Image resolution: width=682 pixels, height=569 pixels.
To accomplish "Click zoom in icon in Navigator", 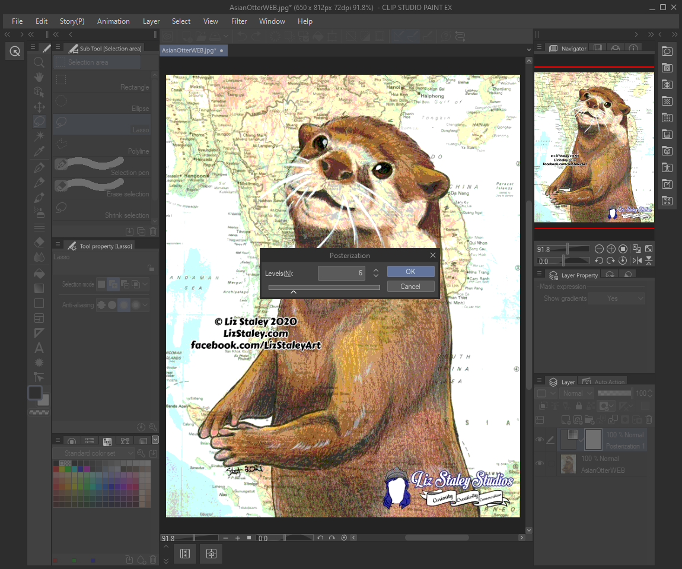I will pyautogui.click(x=611, y=249).
